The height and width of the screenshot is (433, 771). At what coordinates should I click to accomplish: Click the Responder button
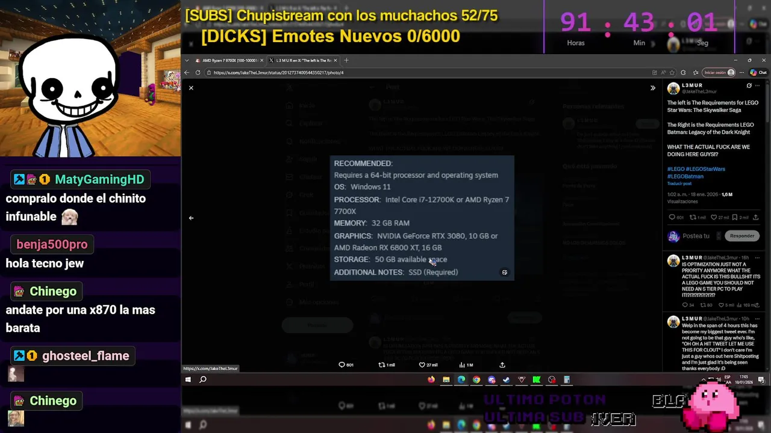[742, 236]
